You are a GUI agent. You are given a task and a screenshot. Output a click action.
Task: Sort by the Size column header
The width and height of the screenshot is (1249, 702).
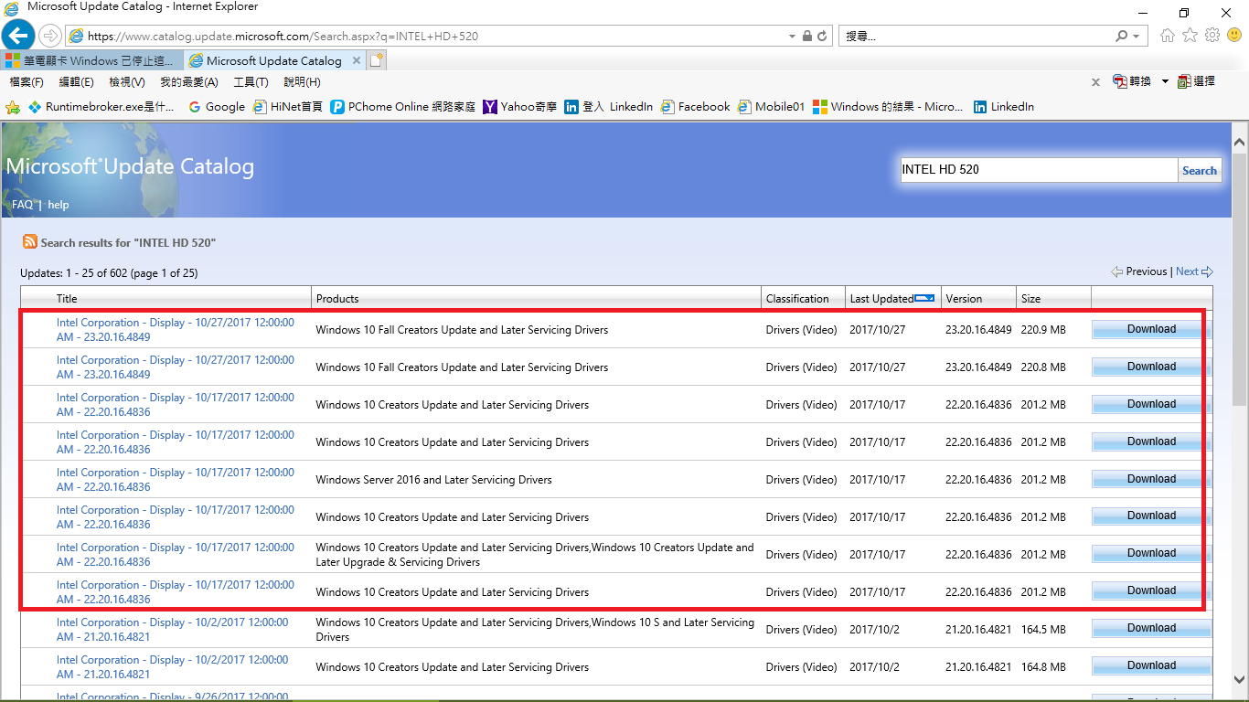1031,299
